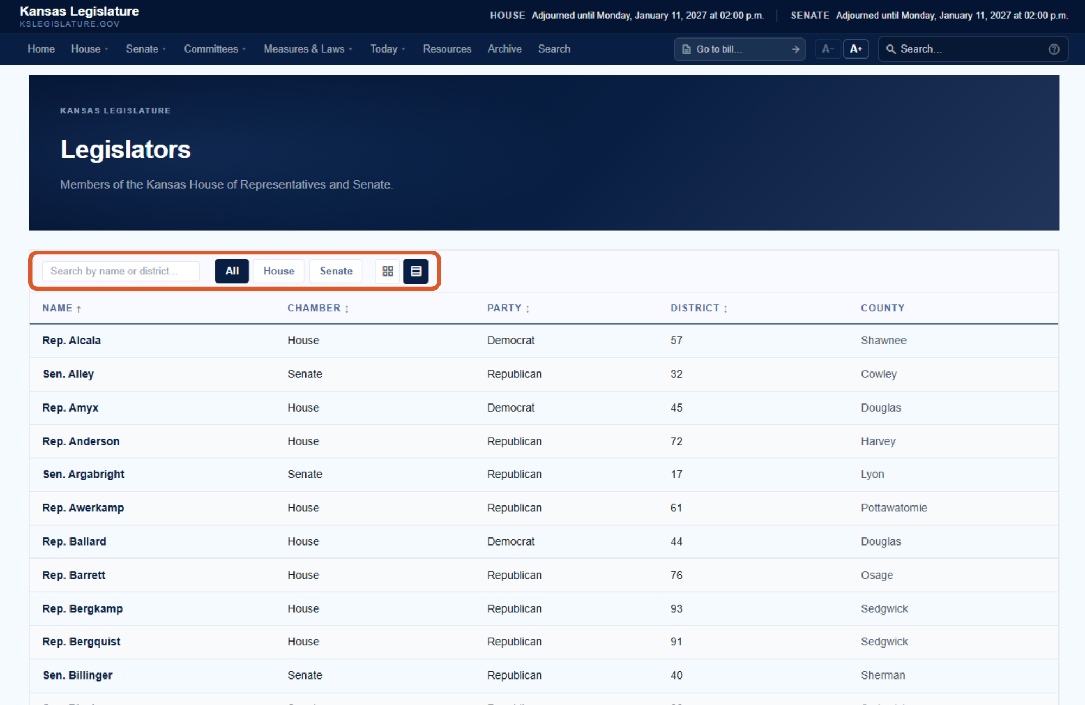Increase font size with A+ button
The width and height of the screenshot is (1085, 705).
pyautogui.click(x=856, y=49)
